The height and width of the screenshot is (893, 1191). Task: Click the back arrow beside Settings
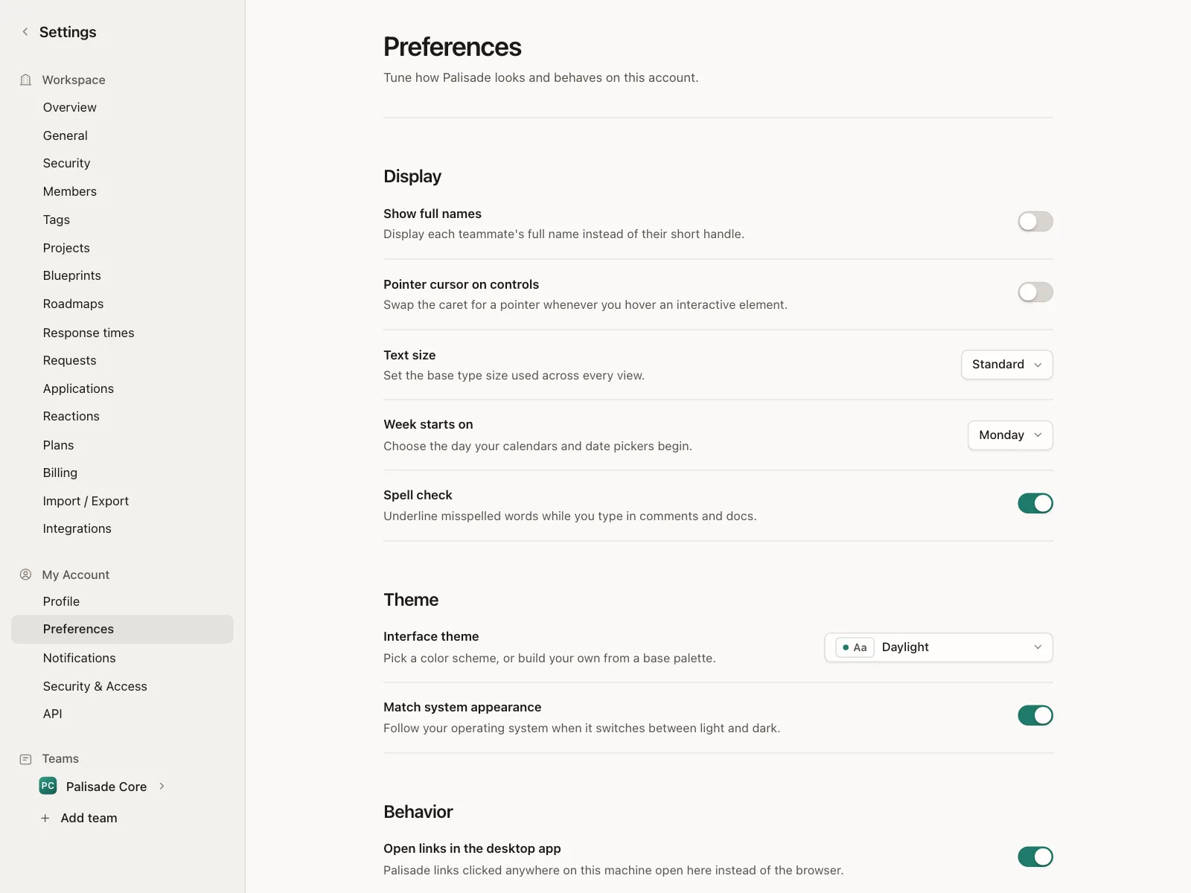(25, 32)
